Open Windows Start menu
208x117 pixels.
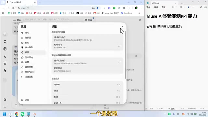4,114
